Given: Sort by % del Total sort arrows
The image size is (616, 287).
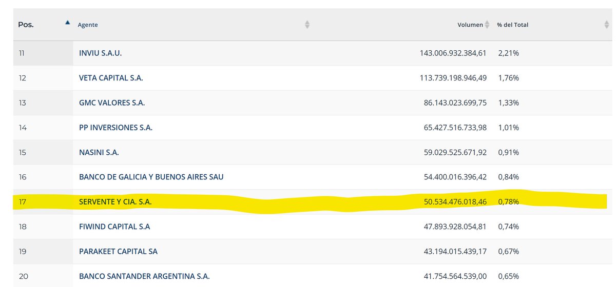Looking at the screenshot, I should tap(606, 25).
